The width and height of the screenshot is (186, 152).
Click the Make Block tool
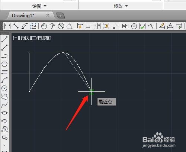coord(4,138)
